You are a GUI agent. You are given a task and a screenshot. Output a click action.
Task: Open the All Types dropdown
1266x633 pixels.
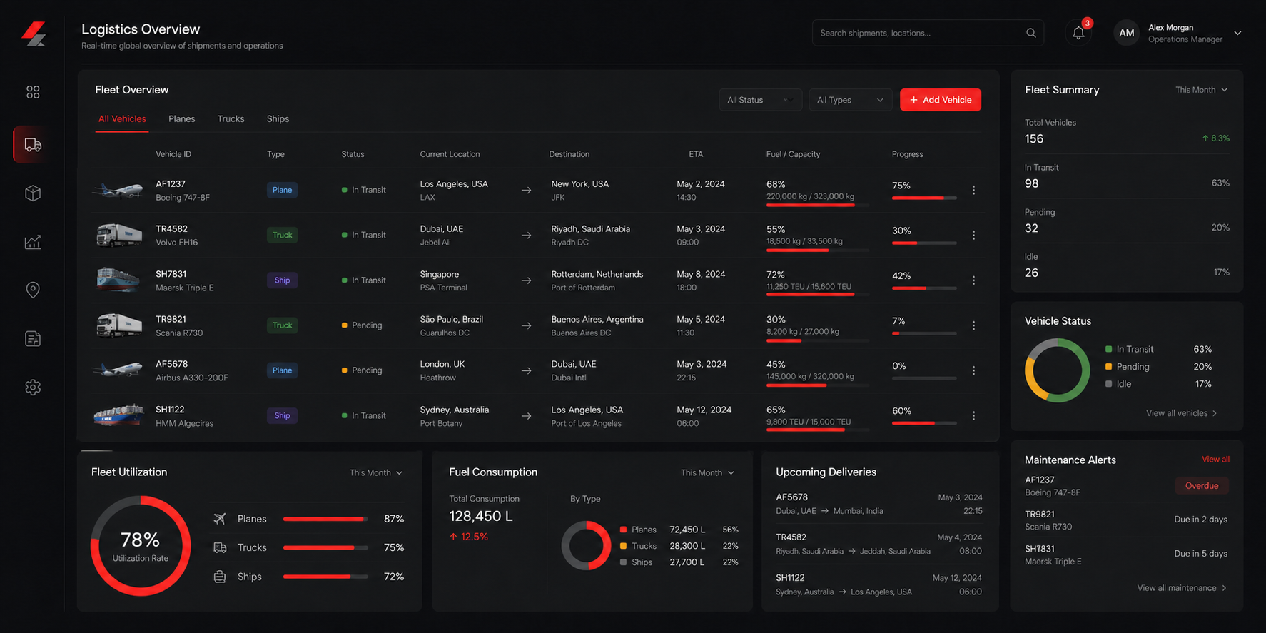pos(850,100)
